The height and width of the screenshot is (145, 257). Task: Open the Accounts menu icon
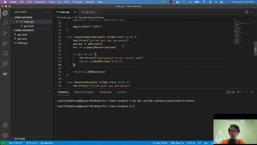[x=5, y=125]
